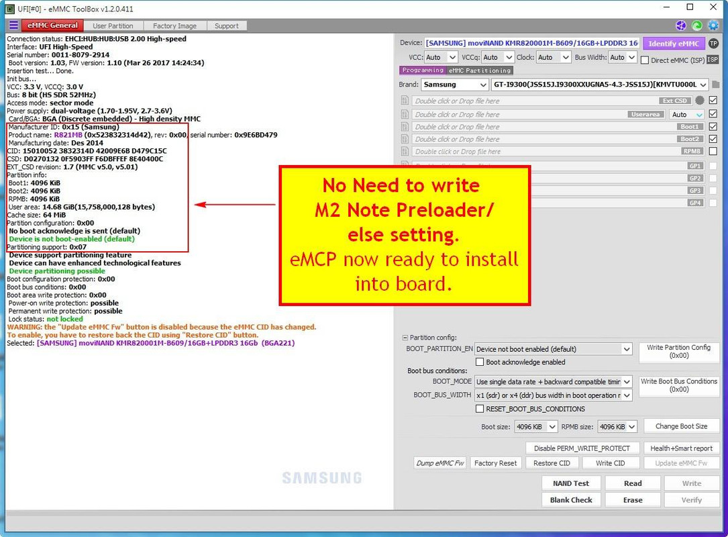
Task: Click the Health+Smart report button
Action: click(682, 448)
